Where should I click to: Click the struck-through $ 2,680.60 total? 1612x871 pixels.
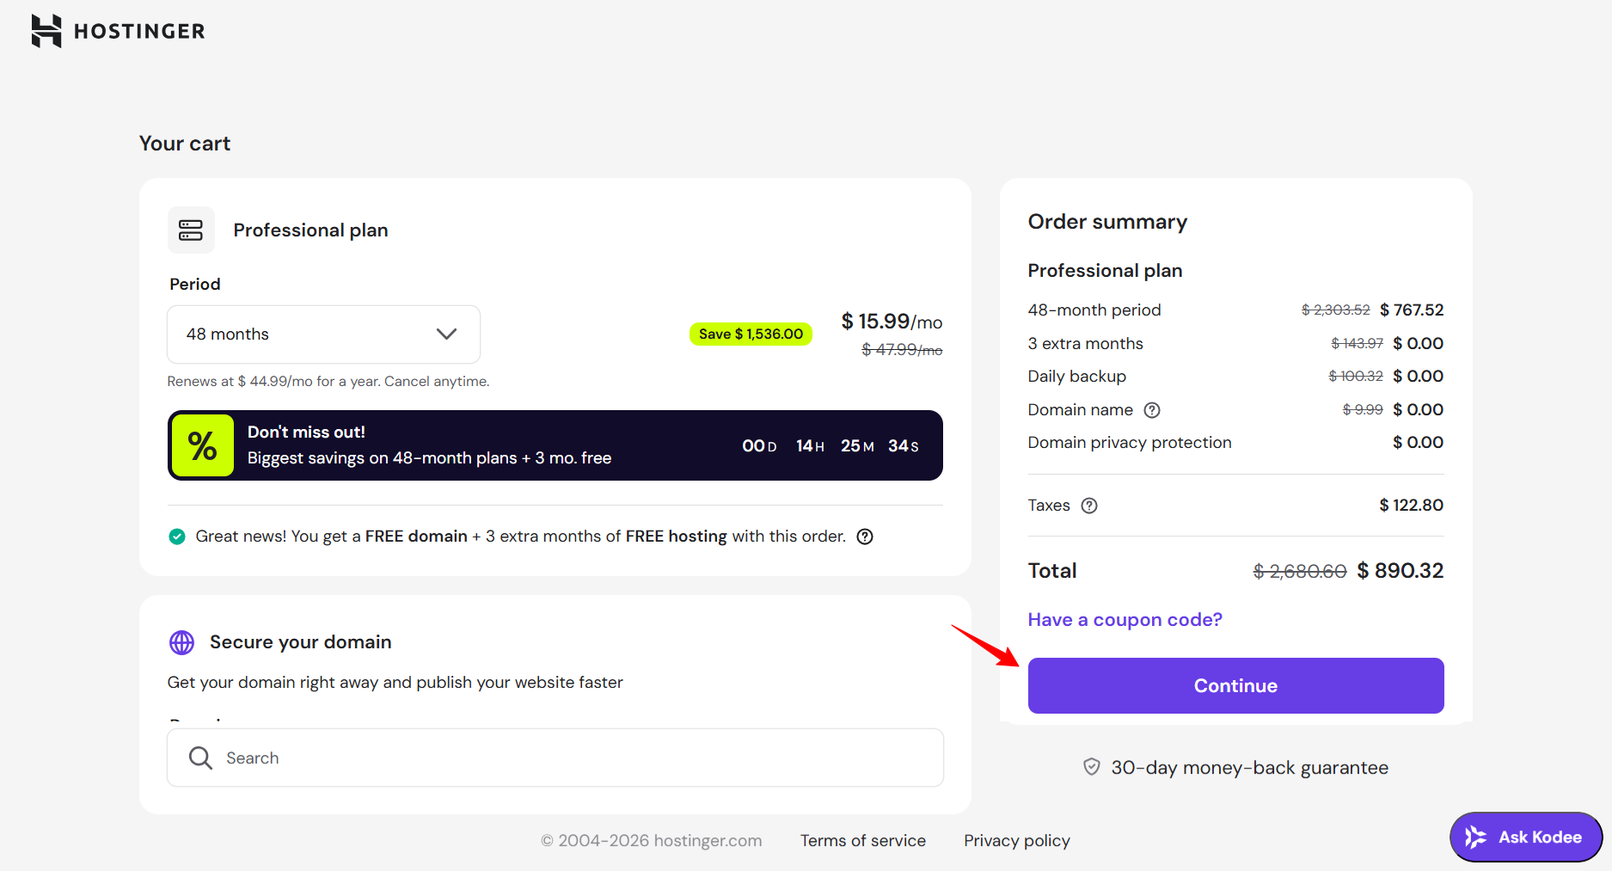tap(1300, 571)
